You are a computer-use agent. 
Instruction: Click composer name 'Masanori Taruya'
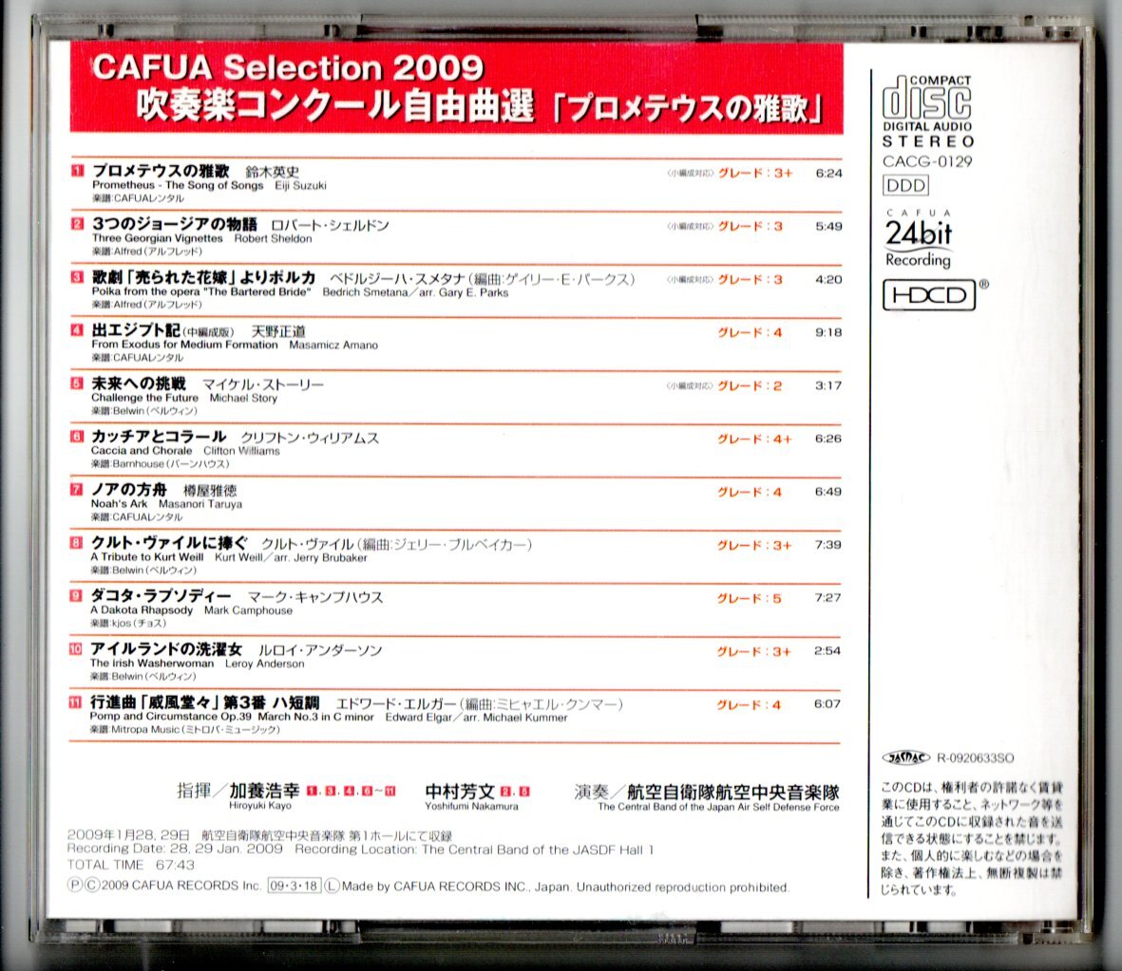pyautogui.click(x=200, y=503)
